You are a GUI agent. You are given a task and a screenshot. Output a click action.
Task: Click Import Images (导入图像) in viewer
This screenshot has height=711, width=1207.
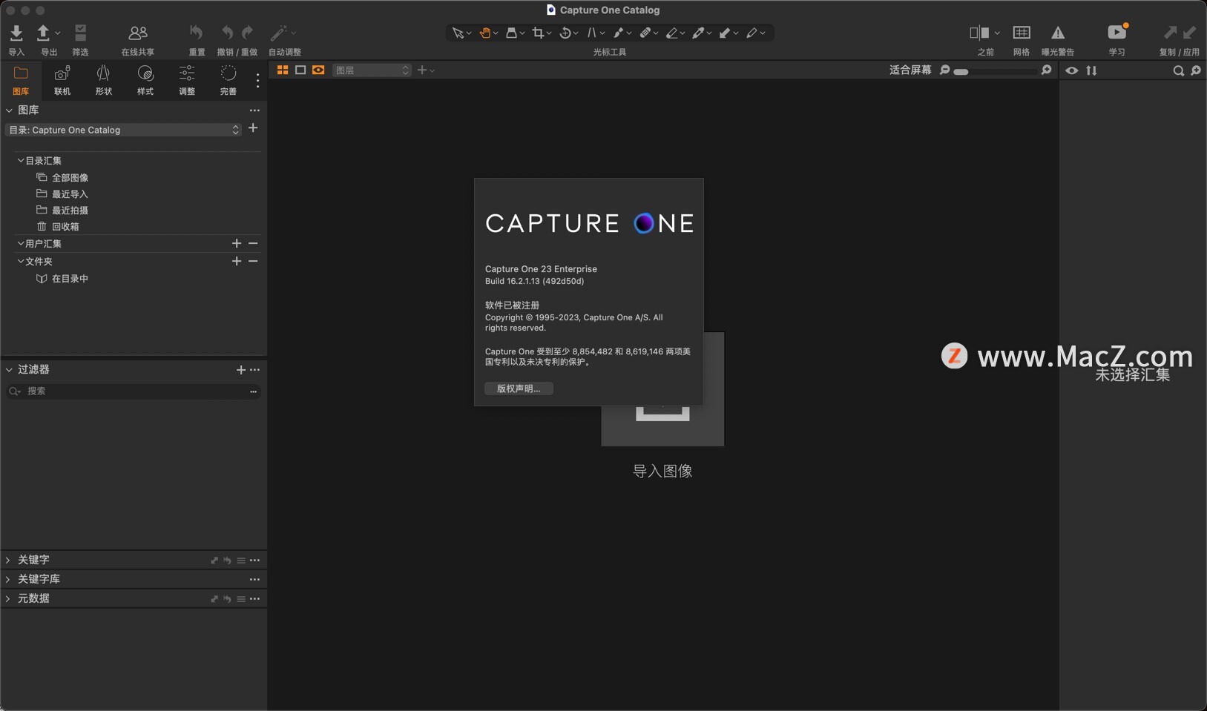pos(662,471)
